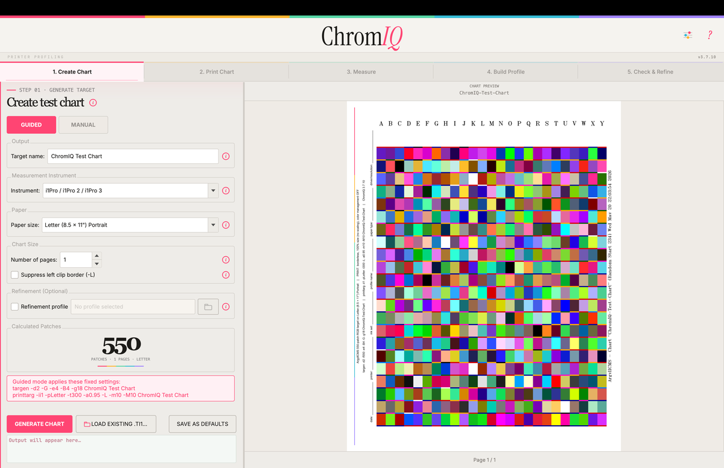The image size is (724, 468).
Task: Show info for Suppress left clip border
Action: pyautogui.click(x=226, y=275)
